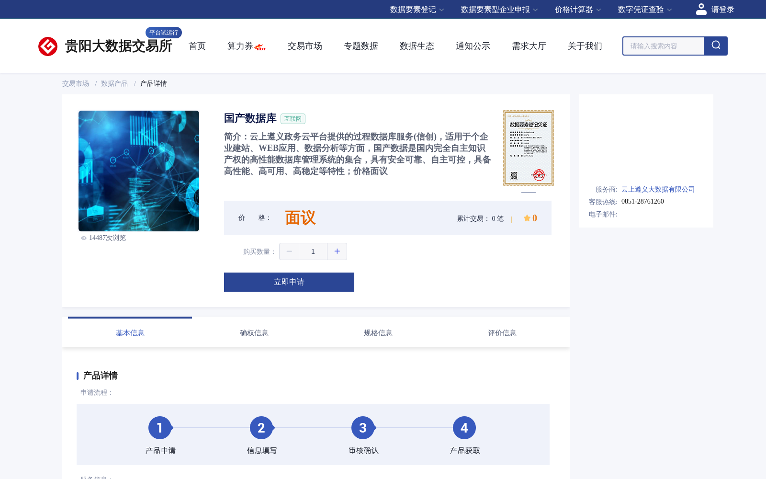Open the 数据生态 nav item

pos(417,46)
